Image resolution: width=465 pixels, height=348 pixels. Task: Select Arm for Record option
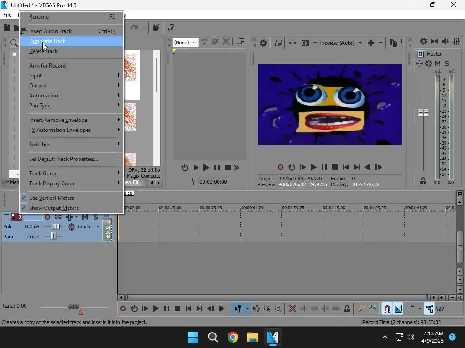pos(71,66)
